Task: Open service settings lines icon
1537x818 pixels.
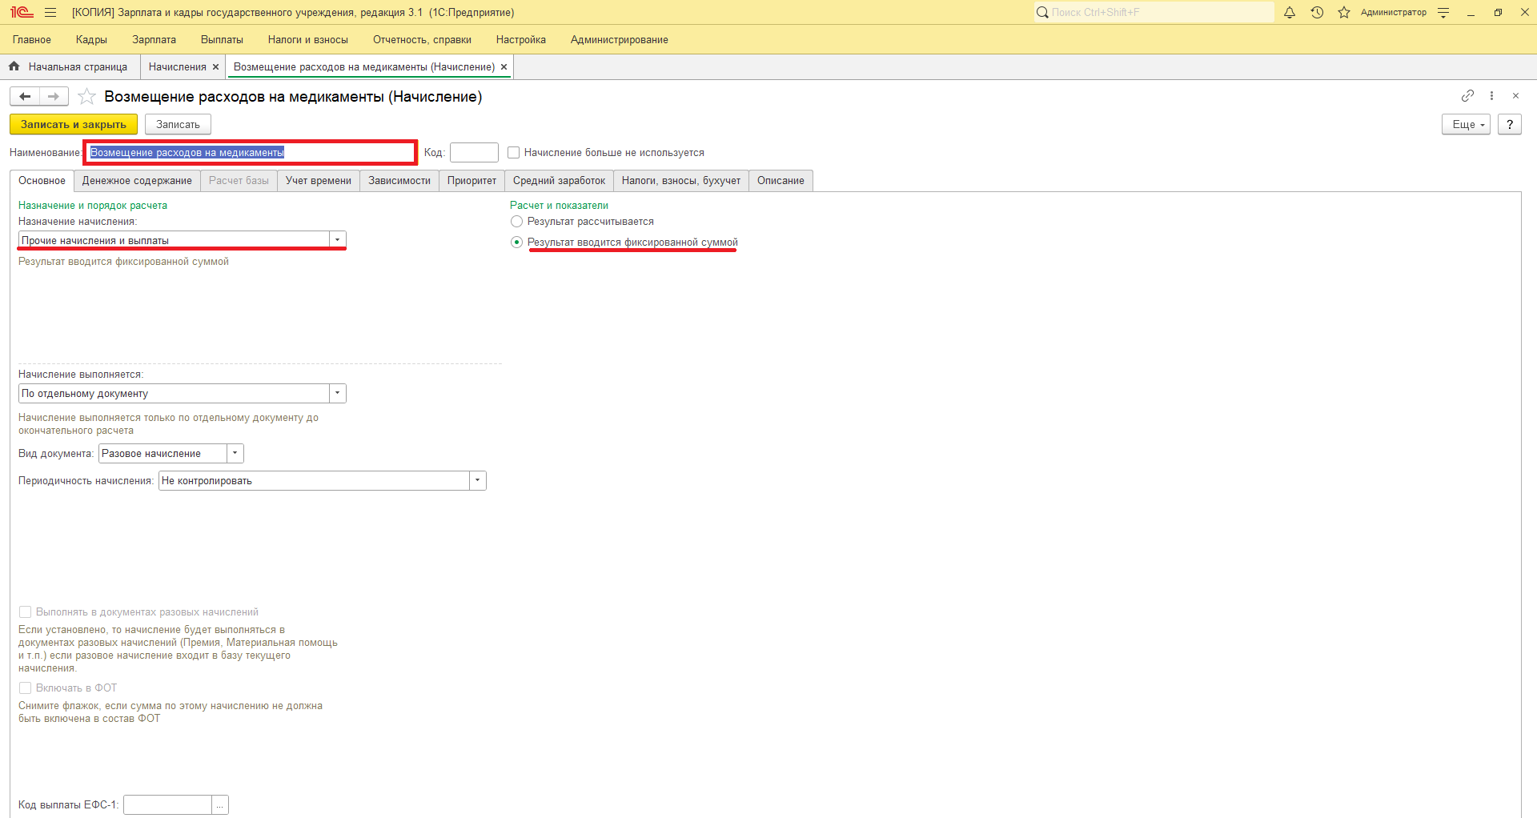Action: pyautogui.click(x=1443, y=13)
